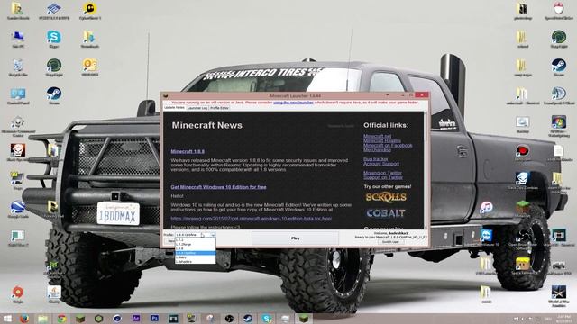
Task: Open the yellow CyberGhost desktop shortcut
Action: (90, 11)
